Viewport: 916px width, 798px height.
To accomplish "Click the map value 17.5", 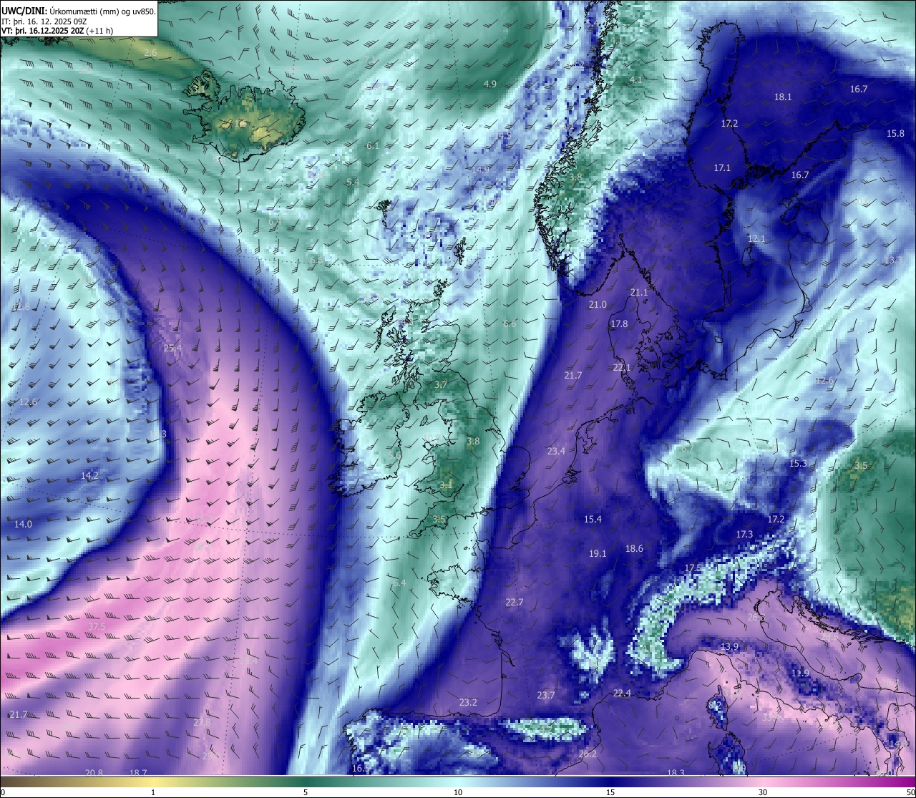I will coord(693,568).
